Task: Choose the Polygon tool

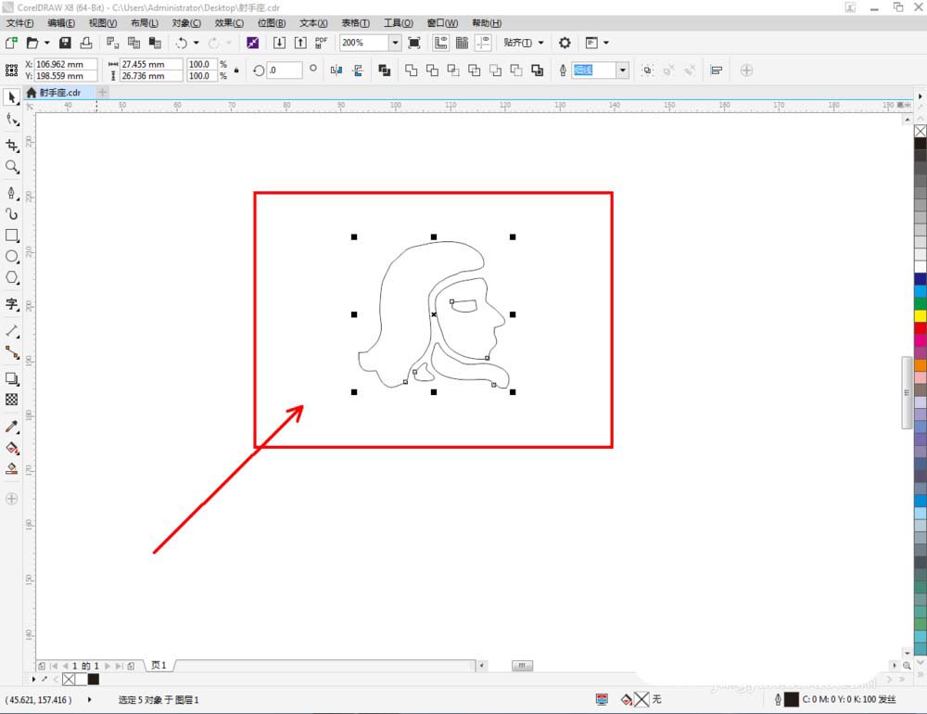Action: (x=11, y=277)
